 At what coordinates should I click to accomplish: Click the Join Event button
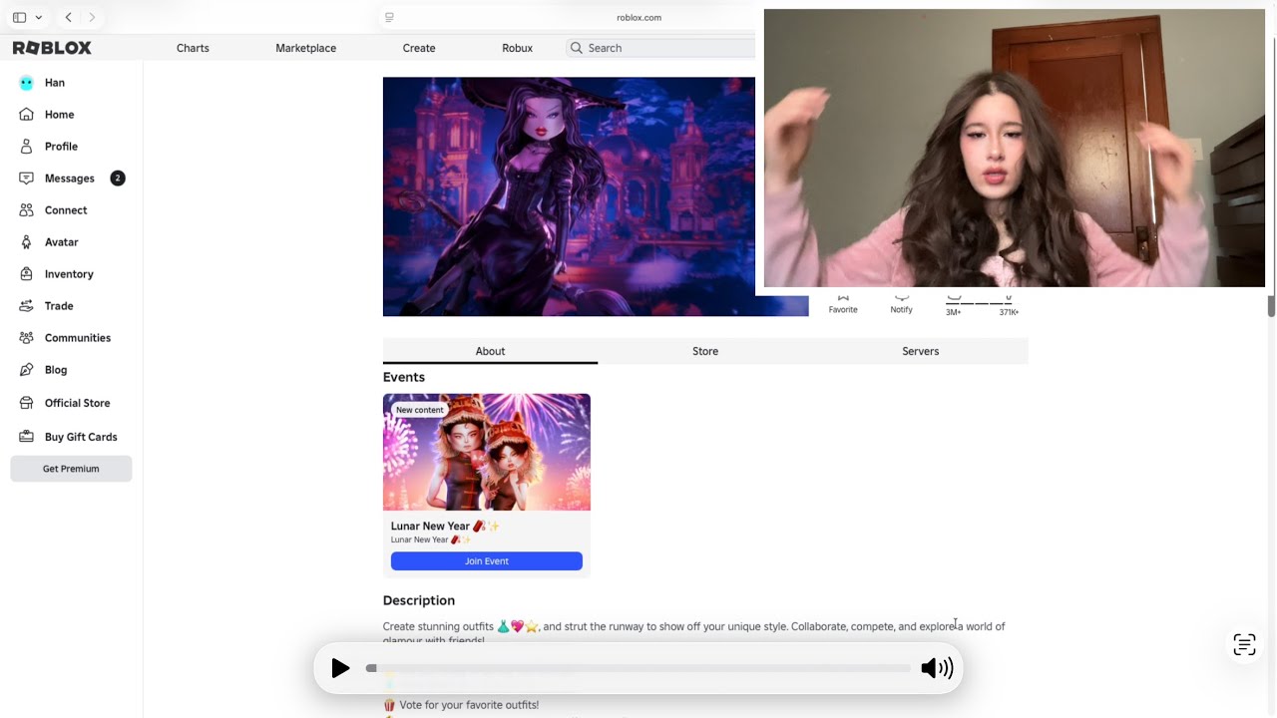pos(487,561)
